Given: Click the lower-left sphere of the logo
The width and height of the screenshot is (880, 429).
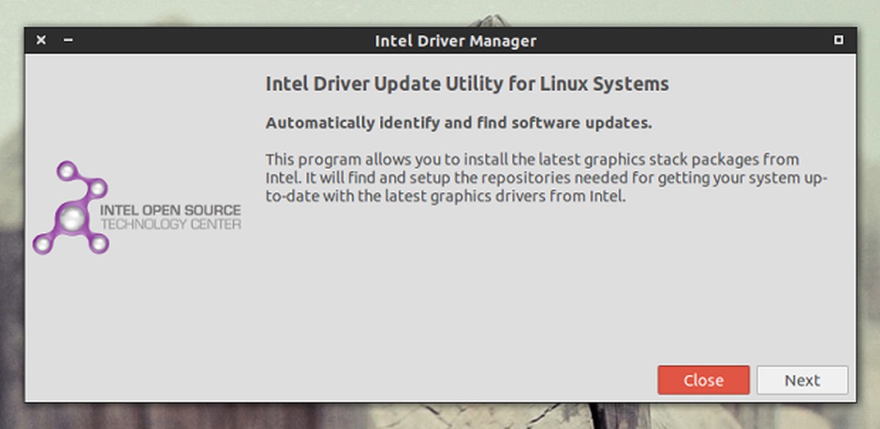Looking at the screenshot, I should [x=43, y=244].
